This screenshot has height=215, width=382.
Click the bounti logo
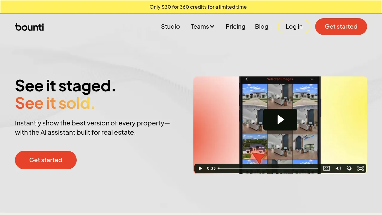29,27
